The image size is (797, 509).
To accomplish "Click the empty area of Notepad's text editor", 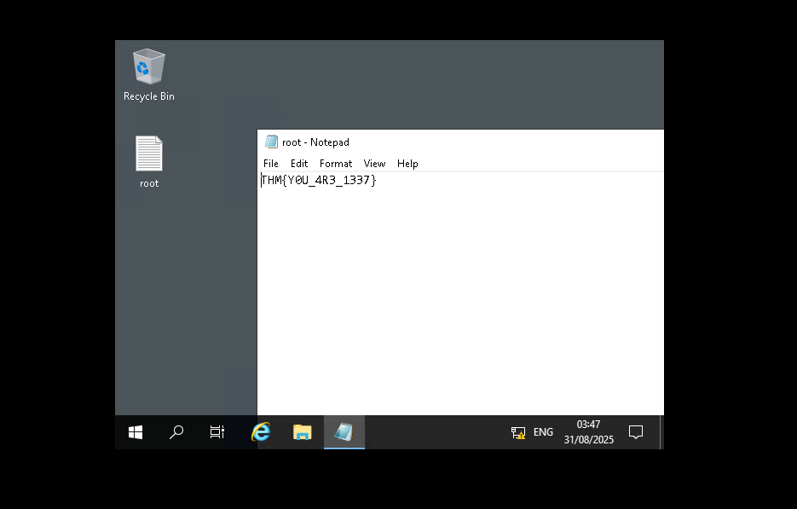I will pos(460,298).
